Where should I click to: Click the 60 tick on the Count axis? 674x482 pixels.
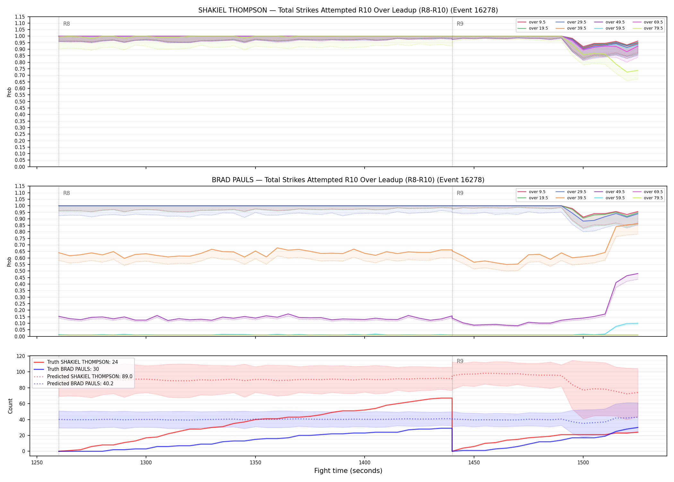pyautogui.click(x=22, y=404)
